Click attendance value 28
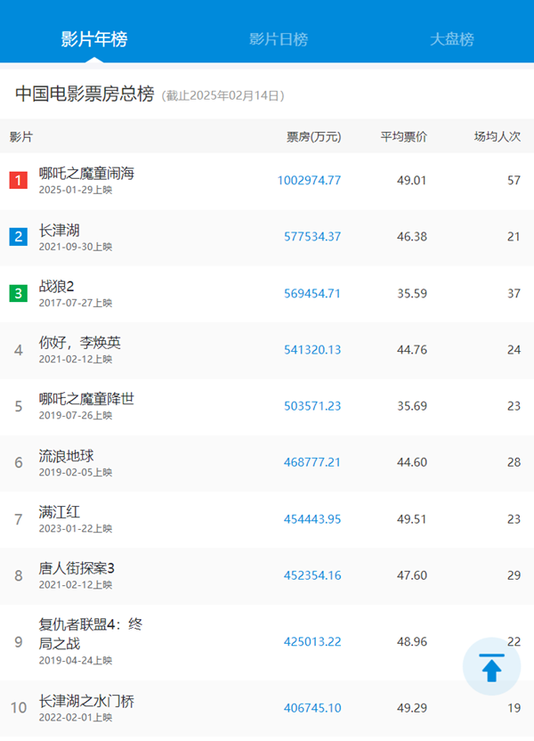Screen dimensions: 534x741 click(x=514, y=461)
